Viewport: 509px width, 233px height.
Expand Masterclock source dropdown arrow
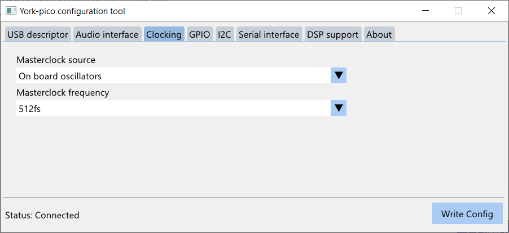coord(339,76)
